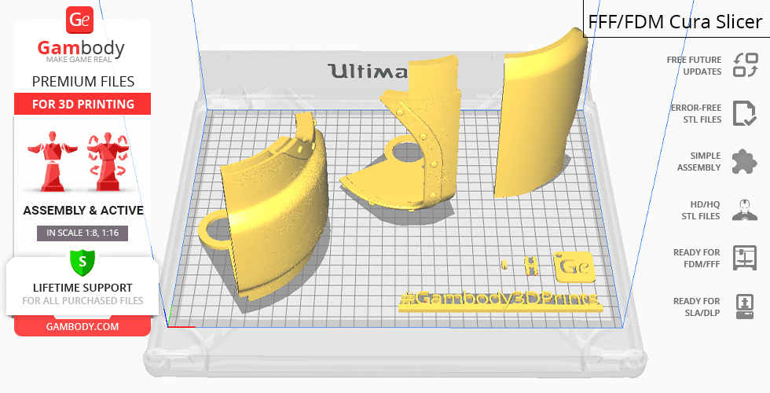Click the Ready for FDM/FFF printer icon

(x=745, y=258)
